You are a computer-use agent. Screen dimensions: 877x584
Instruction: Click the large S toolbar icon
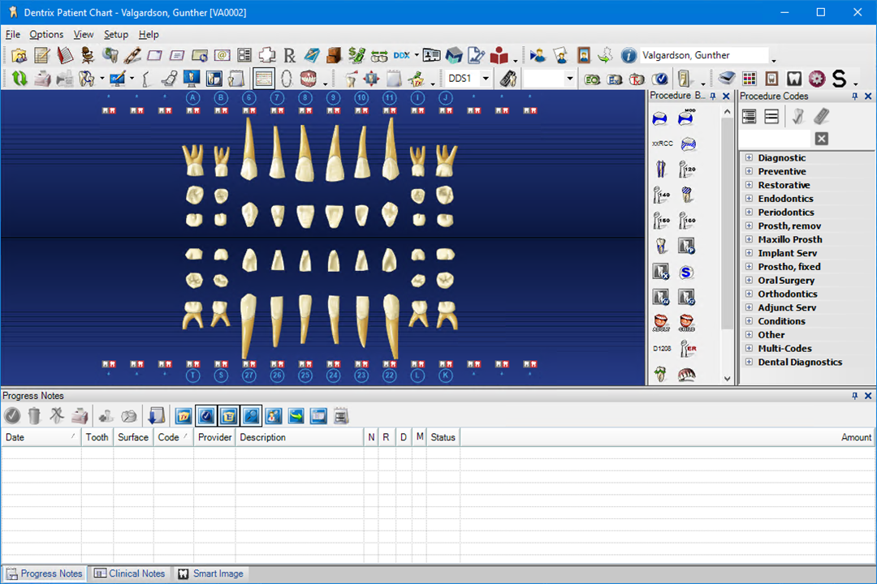click(x=838, y=79)
